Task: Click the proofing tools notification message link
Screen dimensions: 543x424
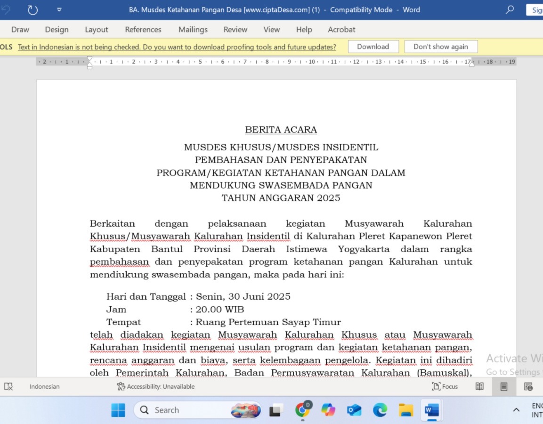Action: tap(177, 47)
